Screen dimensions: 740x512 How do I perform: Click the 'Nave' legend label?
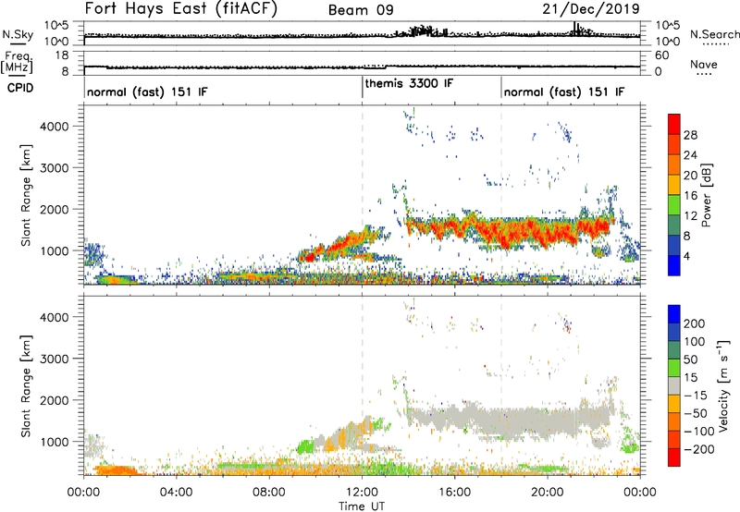(x=704, y=64)
